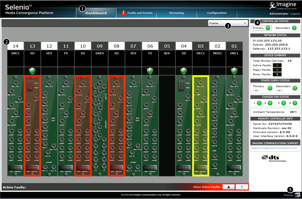302x199 pixels.
Task: Show active faults with the up arrow
Action: [x=229, y=187]
